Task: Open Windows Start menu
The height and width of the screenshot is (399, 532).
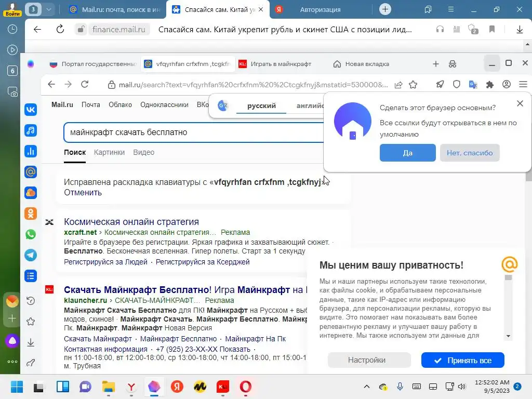Action: [17, 387]
